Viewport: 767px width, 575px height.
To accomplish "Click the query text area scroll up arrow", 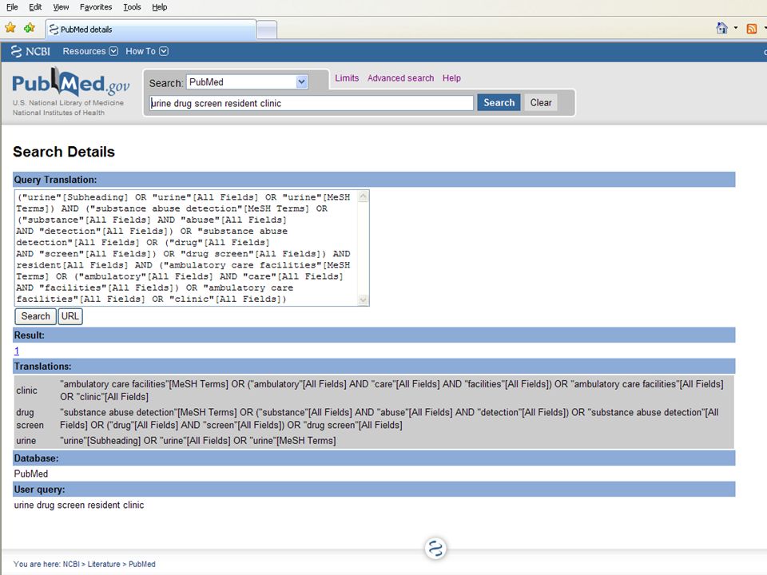I will pos(363,196).
